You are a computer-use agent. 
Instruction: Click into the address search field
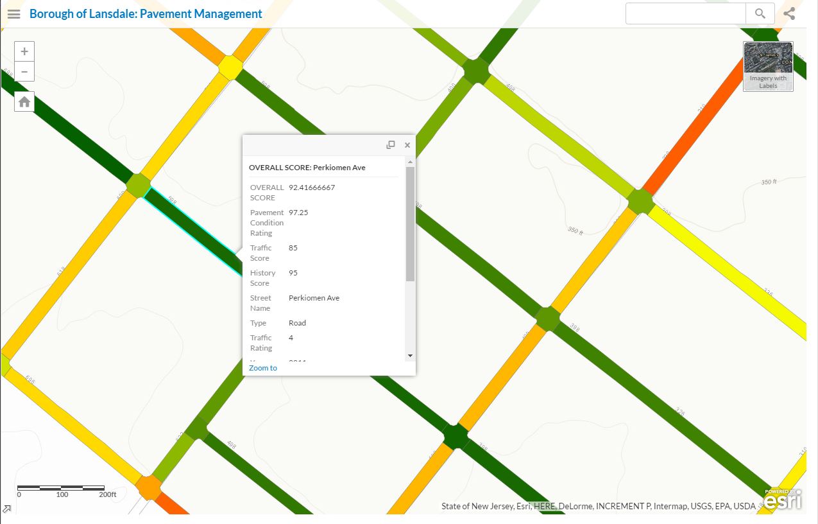coord(685,13)
